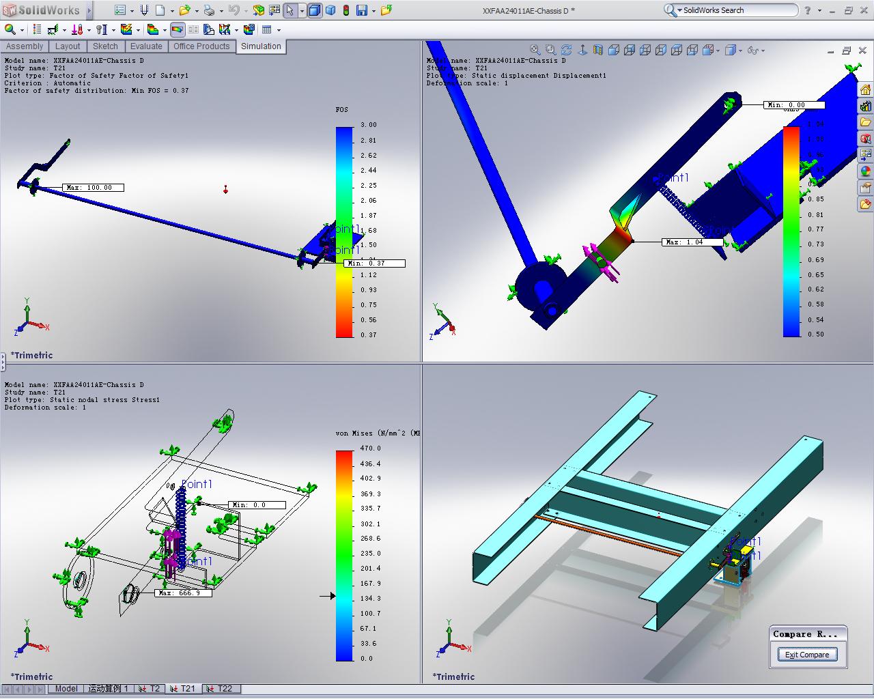Screen dimensions: 874x699
Task: Open the Design Library folder icon
Action: 866,122
